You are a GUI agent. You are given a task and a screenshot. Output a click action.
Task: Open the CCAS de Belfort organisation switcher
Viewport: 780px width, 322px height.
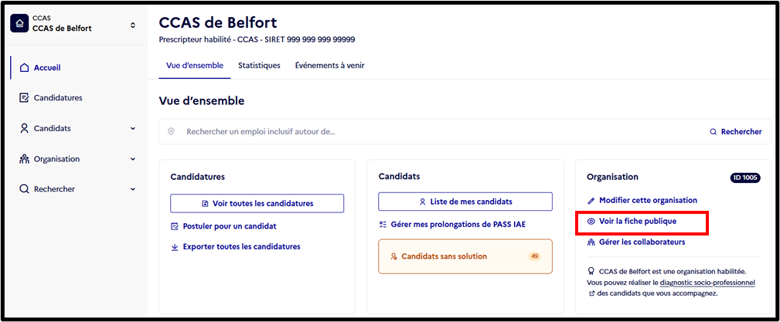132,25
